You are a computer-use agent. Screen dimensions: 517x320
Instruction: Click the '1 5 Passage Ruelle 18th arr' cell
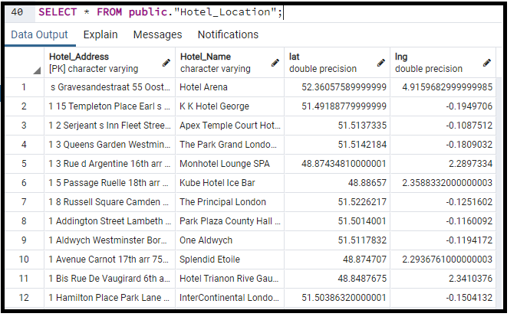point(110,183)
